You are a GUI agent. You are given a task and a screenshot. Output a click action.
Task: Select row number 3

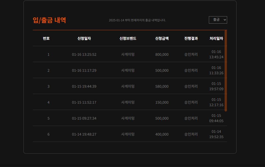(x=49, y=86)
